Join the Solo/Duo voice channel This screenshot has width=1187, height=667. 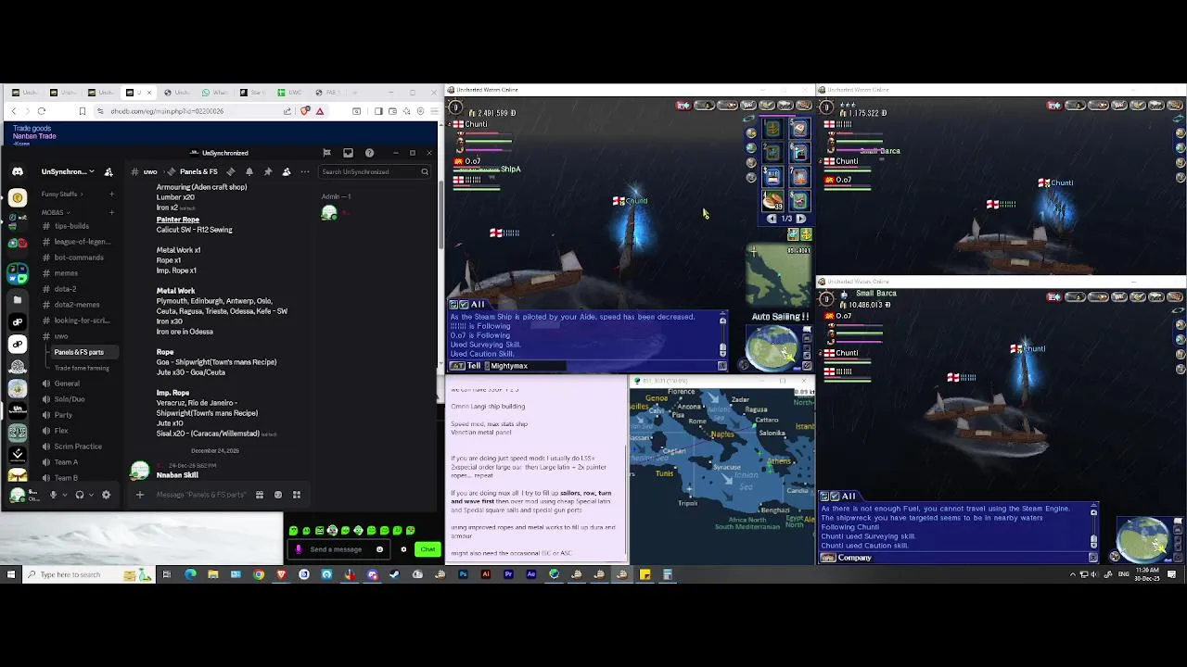point(70,399)
